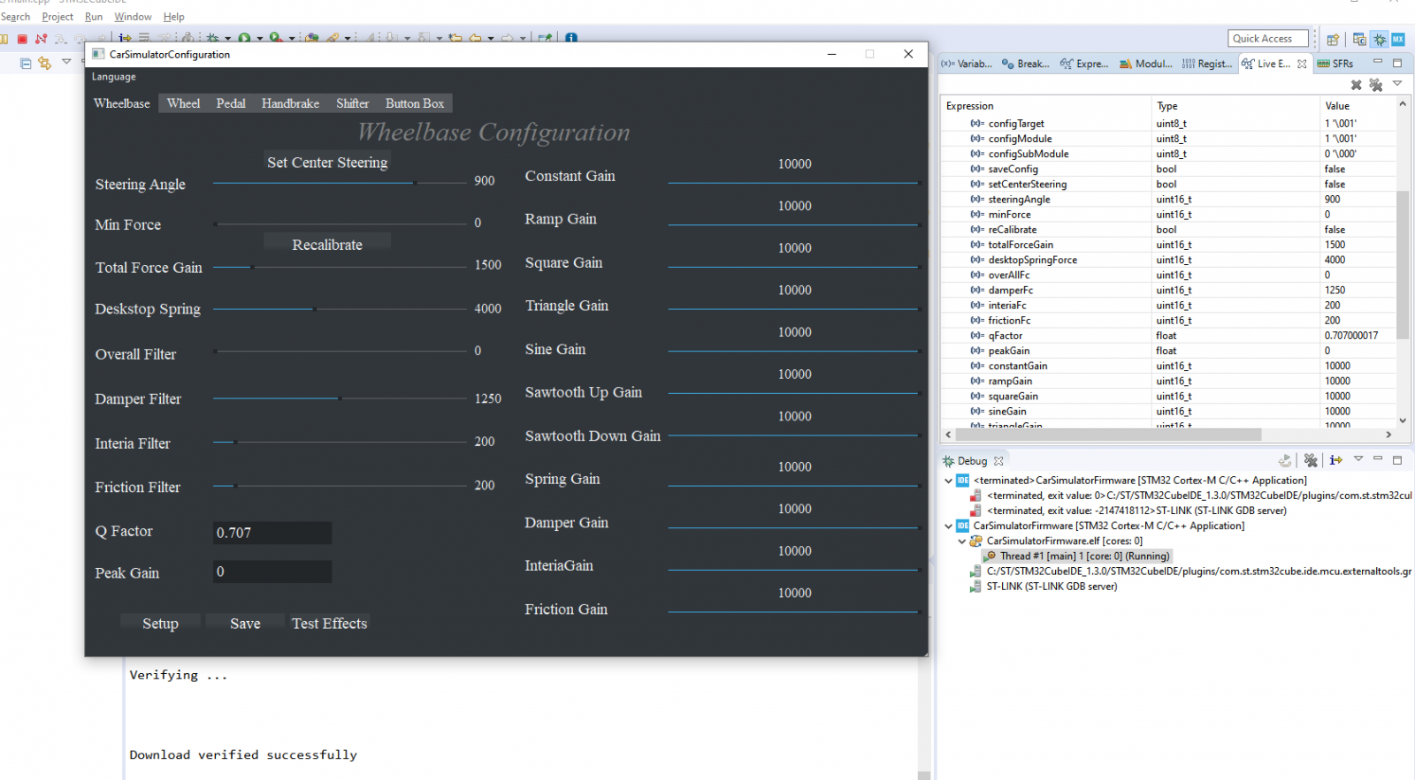Click Remove selected expression X icon
This screenshot has height=780, width=1415.
pyautogui.click(x=1357, y=85)
